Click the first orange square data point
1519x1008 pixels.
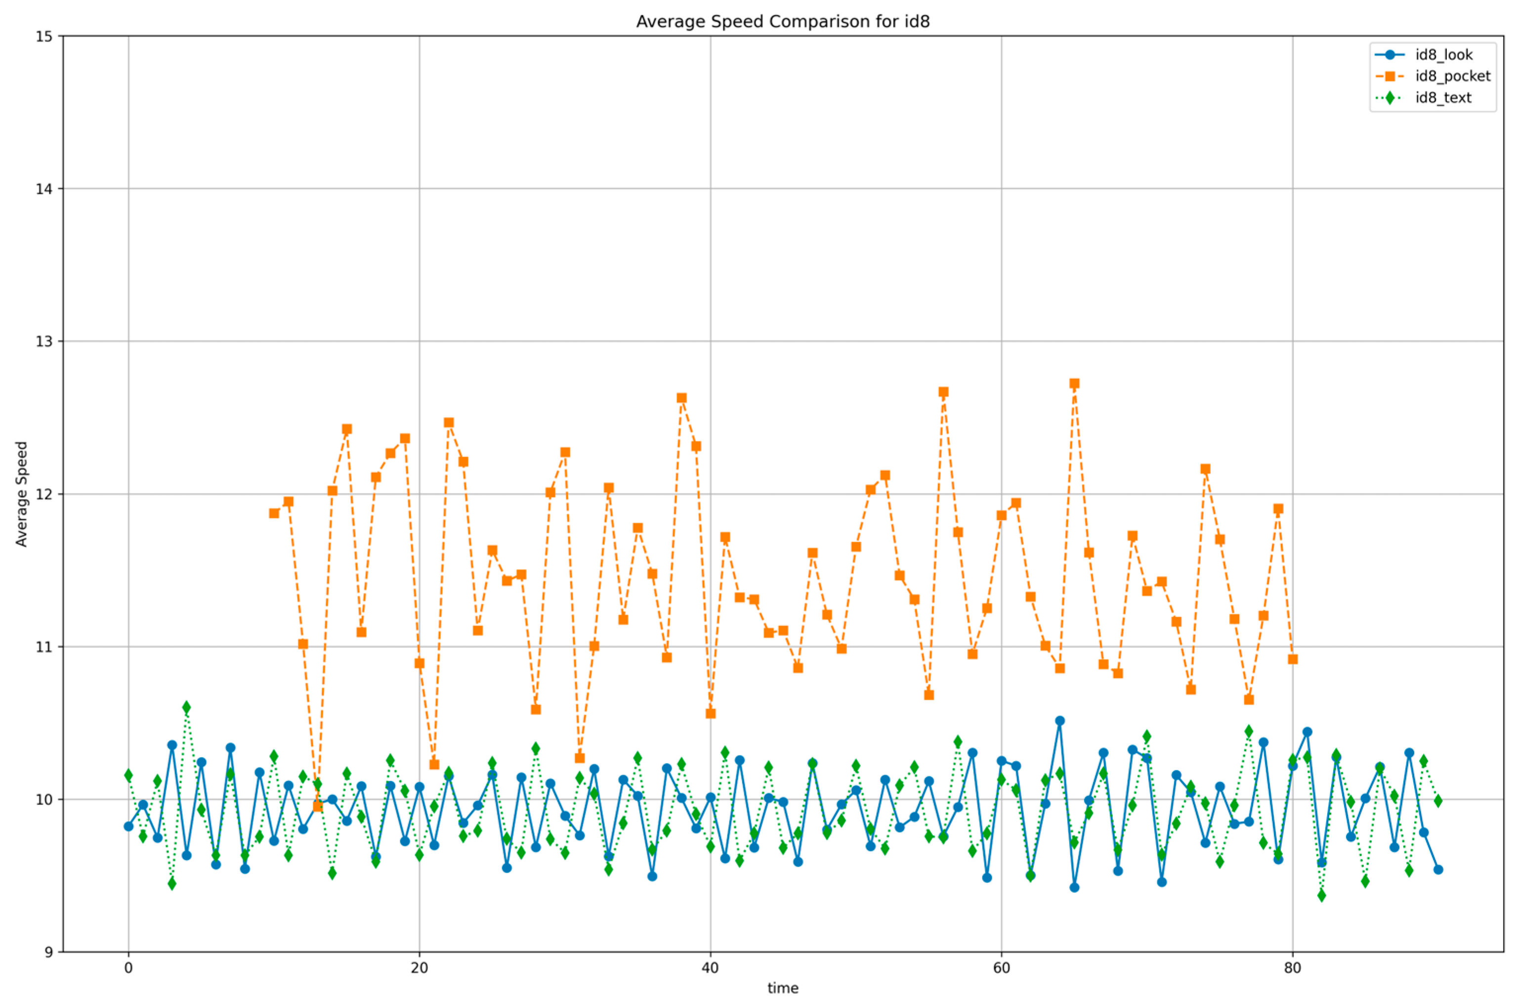pos(274,513)
